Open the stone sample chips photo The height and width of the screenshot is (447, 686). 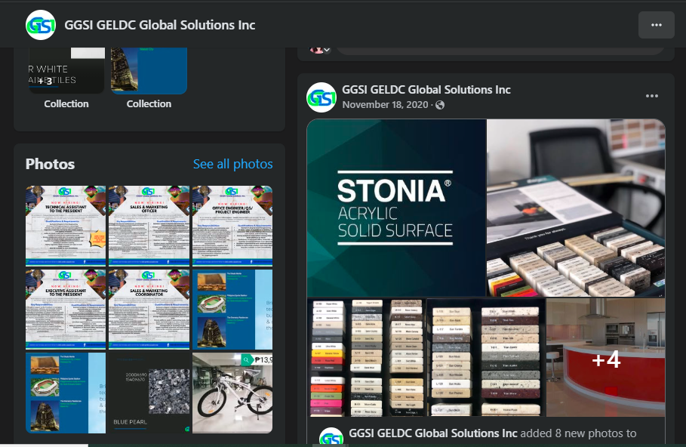[486, 357]
